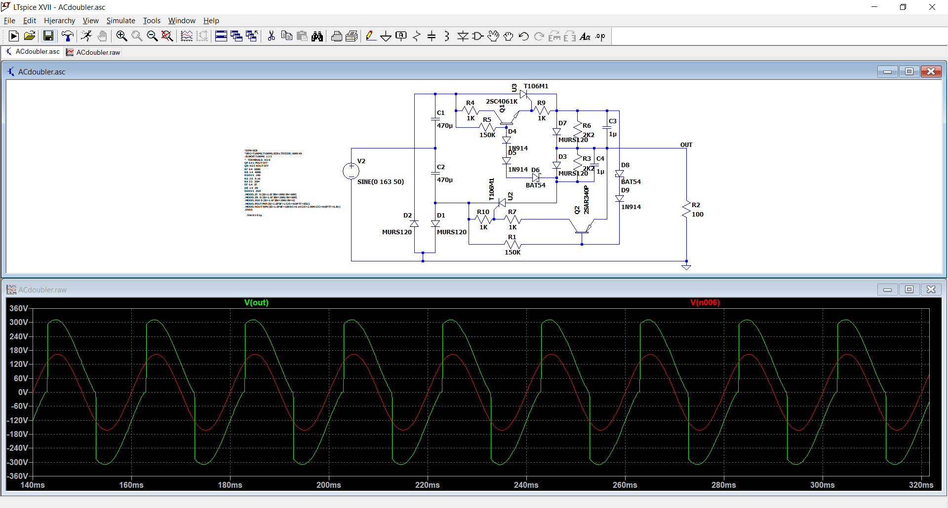This screenshot has width=948, height=508.
Task: Click the Mirror toolbar icon
Action: tap(570, 36)
